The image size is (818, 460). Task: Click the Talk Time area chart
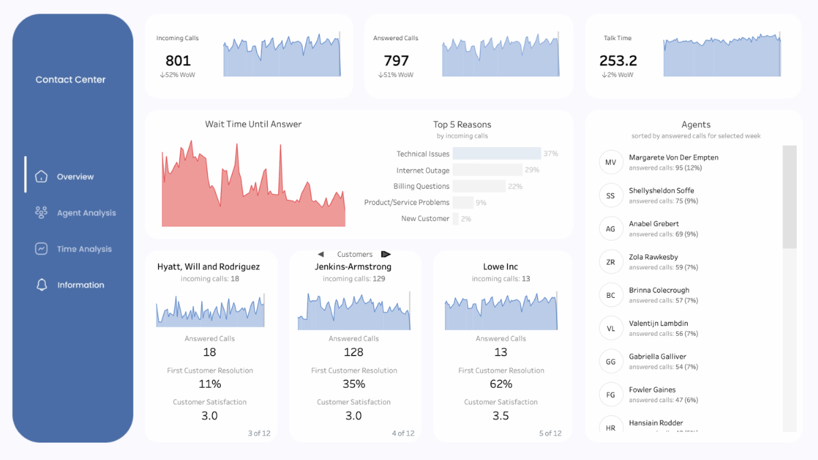pyautogui.click(x=722, y=55)
